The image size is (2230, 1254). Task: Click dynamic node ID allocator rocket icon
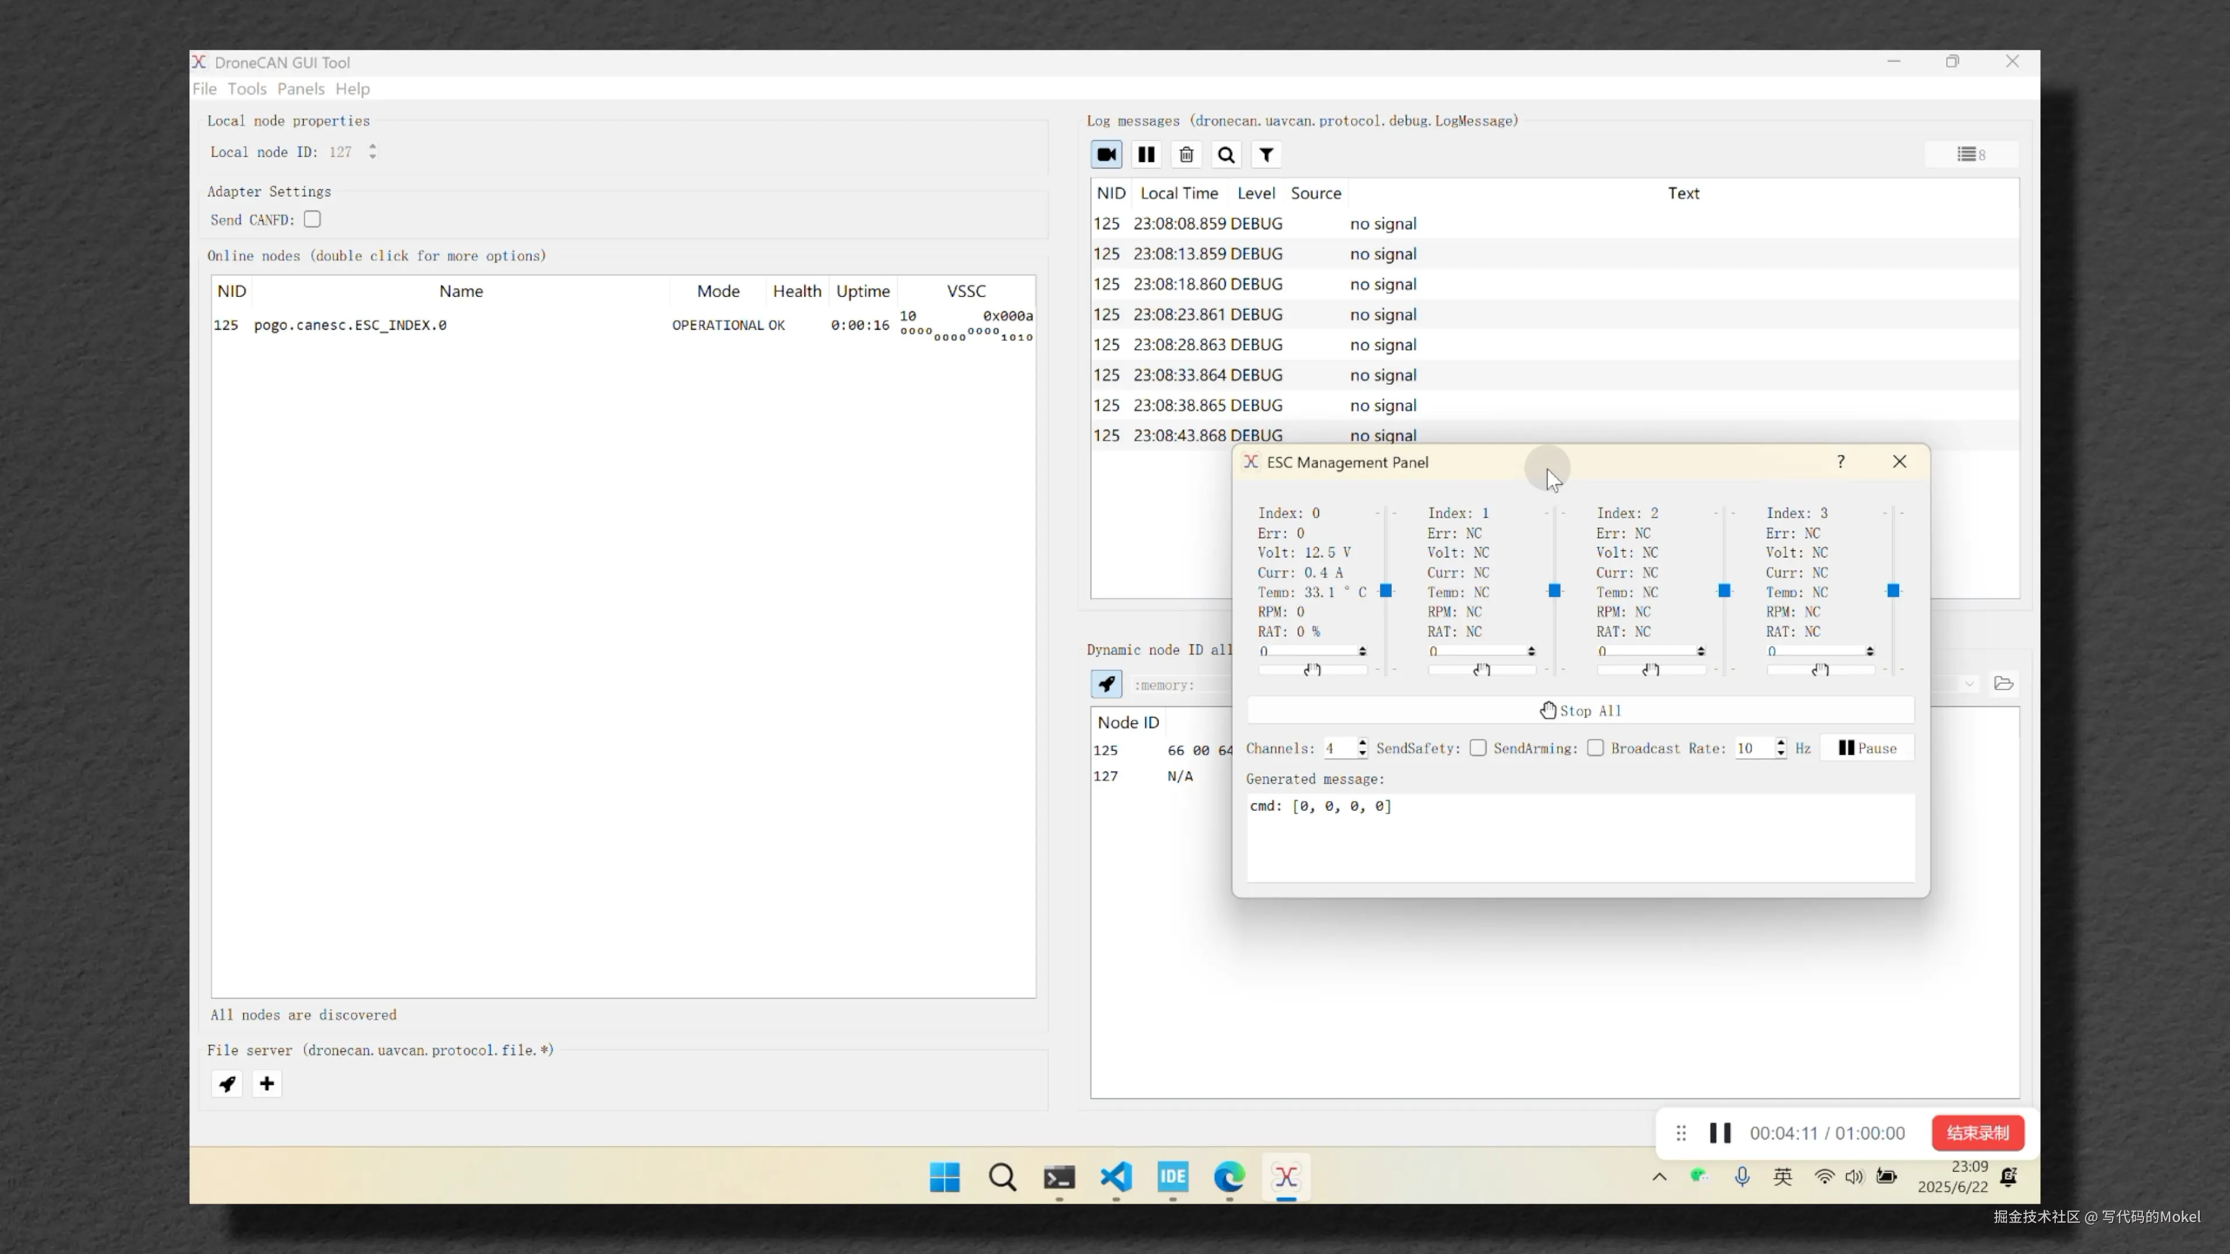click(1106, 684)
